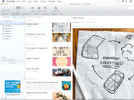Click the Napkin Sketch thumbnail

tap(62, 27)
